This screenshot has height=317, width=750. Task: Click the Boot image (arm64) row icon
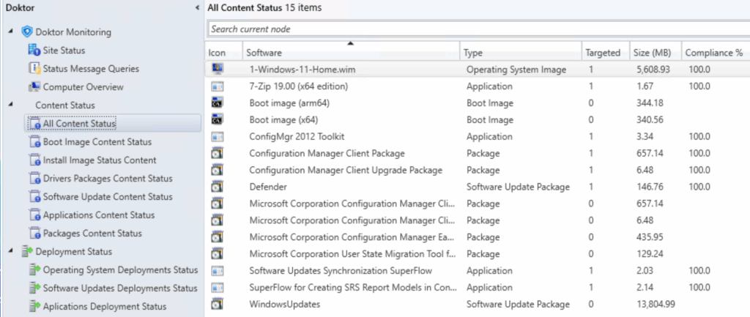click(217, 103)
